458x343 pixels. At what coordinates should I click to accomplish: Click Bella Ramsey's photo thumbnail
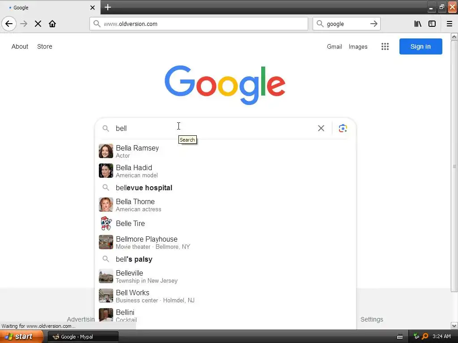tap(106, 151)
